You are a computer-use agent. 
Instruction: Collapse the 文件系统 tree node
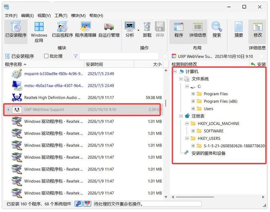pyautogui.click(x=181, y=79)
